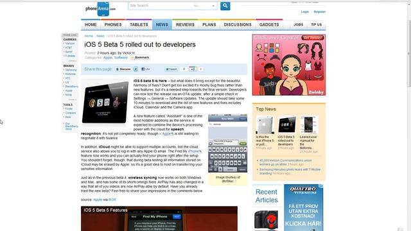Click the Home breadcrumb link

coord(89,36)
